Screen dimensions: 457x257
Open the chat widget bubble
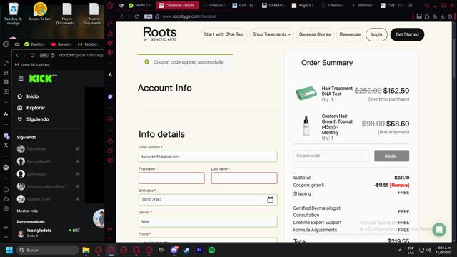click(439, 230)
